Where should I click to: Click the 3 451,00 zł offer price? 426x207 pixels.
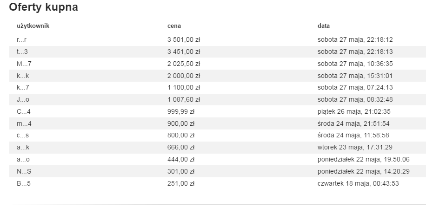tap(183, 52)
